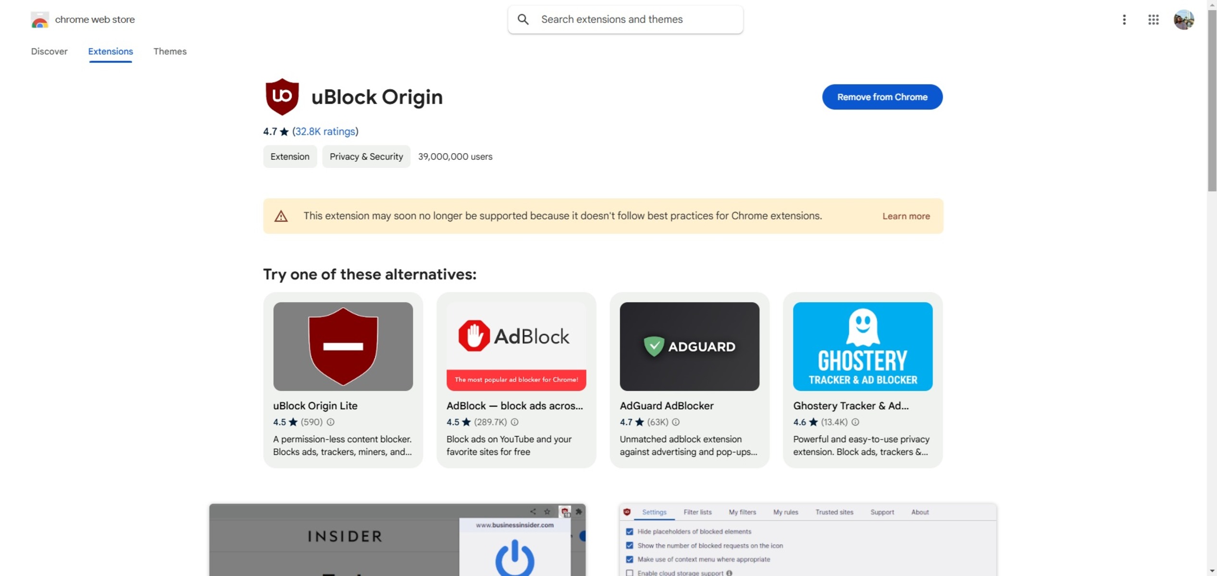This screenshot has height=576, width=1217.
Task: Click the uBlock logo in settings screenshot
Action: [x=627, y=512]
